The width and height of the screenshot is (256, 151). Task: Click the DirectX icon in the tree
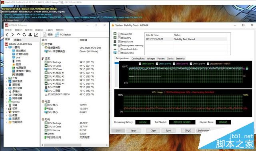[10, 101]
